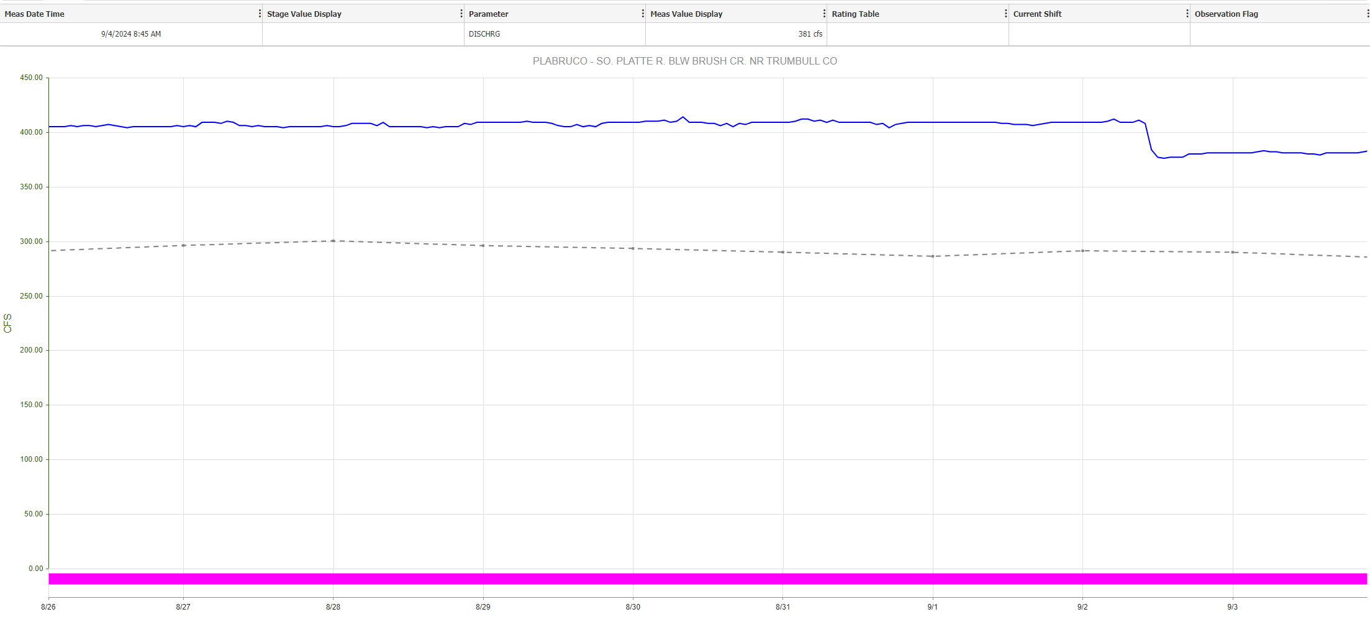The height and width of the screenshot is (617, 1370).
Task: Click dashed gray line point at 9/1
Action: pyautogui.click(x=933, y=256)
